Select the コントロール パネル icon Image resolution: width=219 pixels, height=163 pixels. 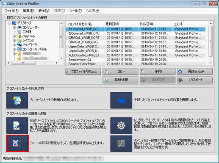19,49
